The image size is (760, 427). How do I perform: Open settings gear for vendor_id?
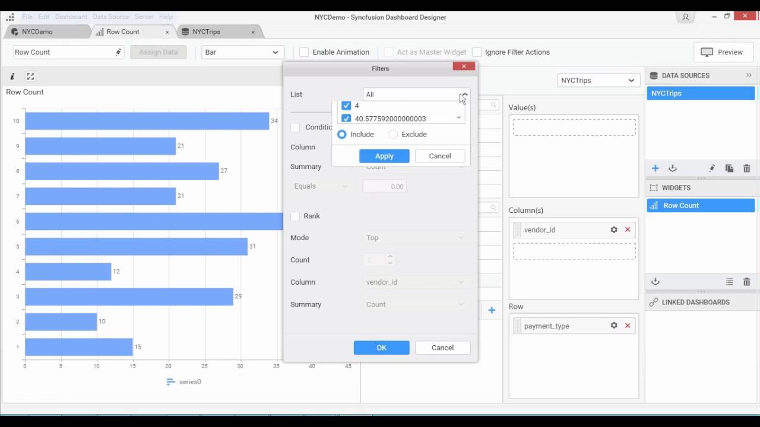tap(614, 230)
